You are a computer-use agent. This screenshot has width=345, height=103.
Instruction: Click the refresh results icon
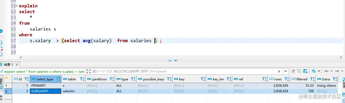[314, 71]
